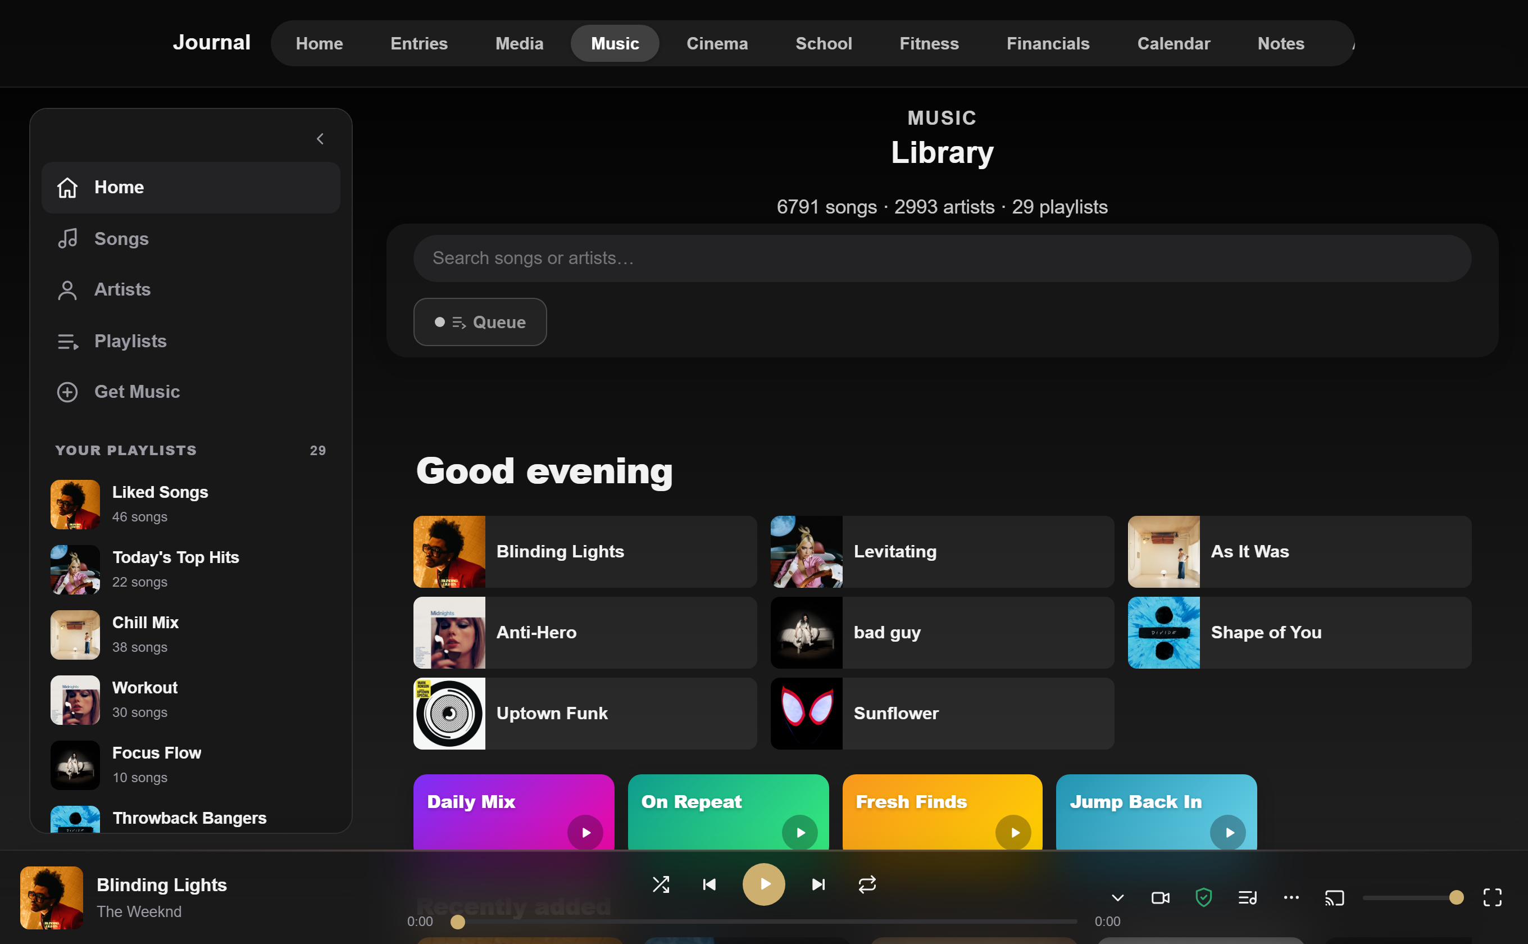This screenshot has width=1528, height=944.
Task: Toggle shuffle playback
Action: [x=661, y=884]
